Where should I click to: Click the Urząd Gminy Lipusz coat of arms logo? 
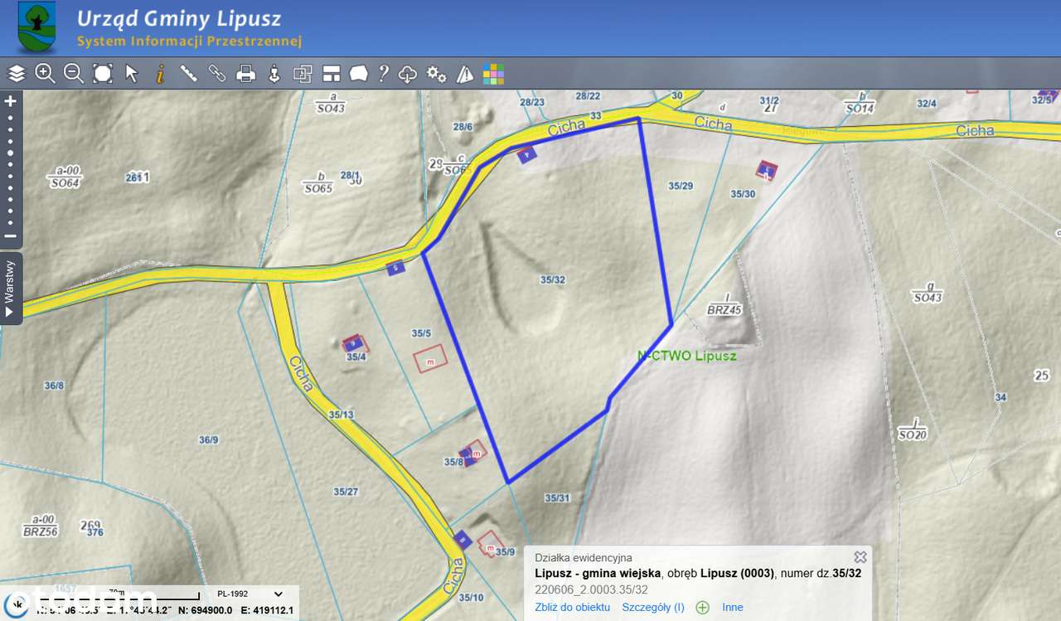36,27
